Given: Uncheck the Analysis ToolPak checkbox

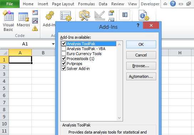Looking at the screenshot, I should pos(63,44).
